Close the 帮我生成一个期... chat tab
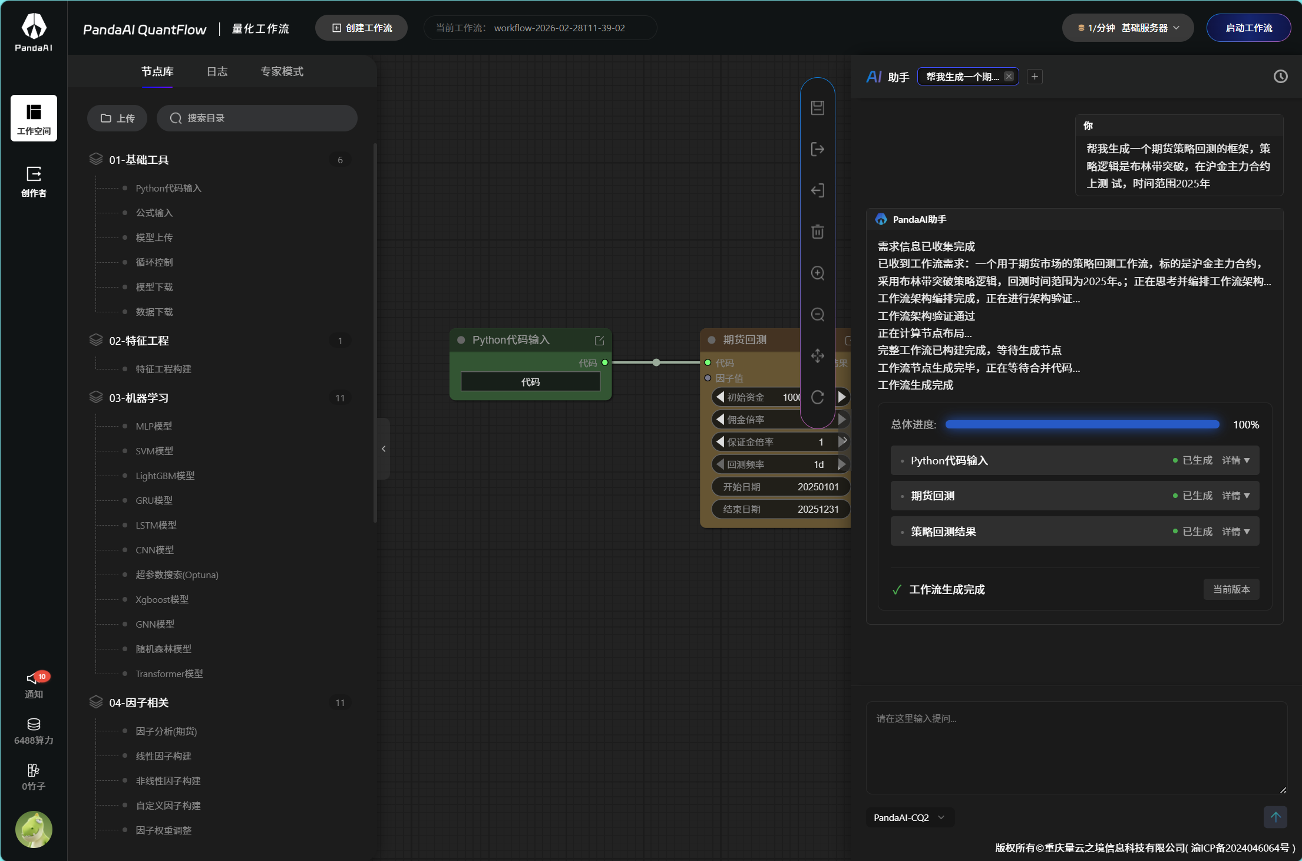 1009,77
